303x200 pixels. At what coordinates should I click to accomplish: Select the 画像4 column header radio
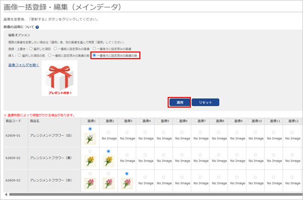[141, 121]
